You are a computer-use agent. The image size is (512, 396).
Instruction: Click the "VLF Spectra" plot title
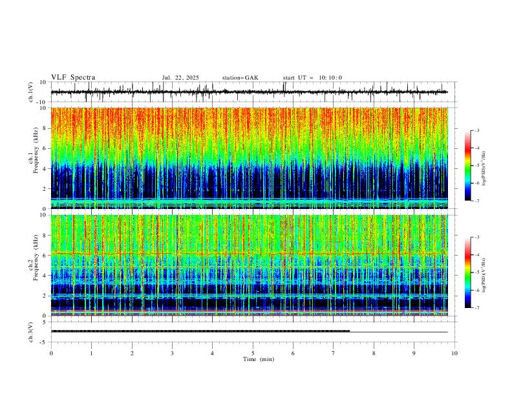[73, 78]
